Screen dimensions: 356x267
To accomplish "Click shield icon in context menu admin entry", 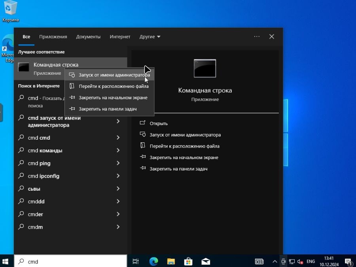I will point(72,75).
